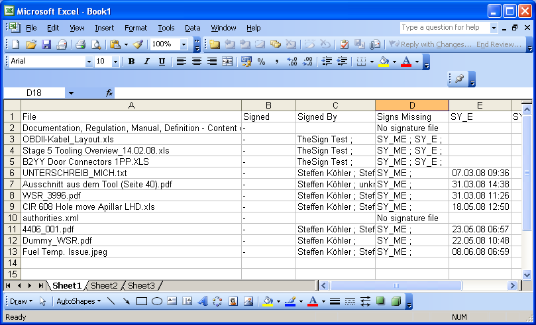Toggle Bold formatting

coord(131,62)
